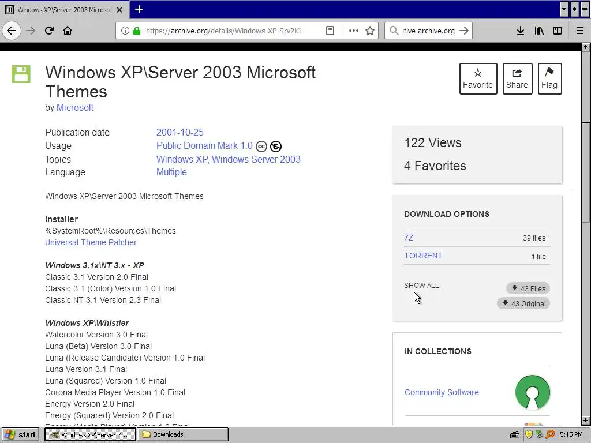Click SHOW ALL download options

coord(421,286)
